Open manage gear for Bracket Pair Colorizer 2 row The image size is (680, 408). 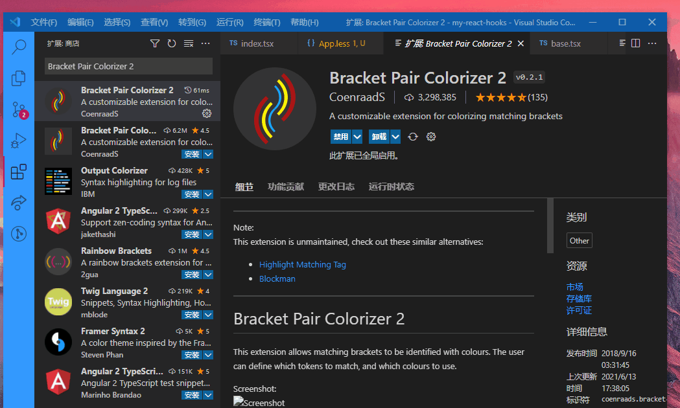click(x=207, y=113)
